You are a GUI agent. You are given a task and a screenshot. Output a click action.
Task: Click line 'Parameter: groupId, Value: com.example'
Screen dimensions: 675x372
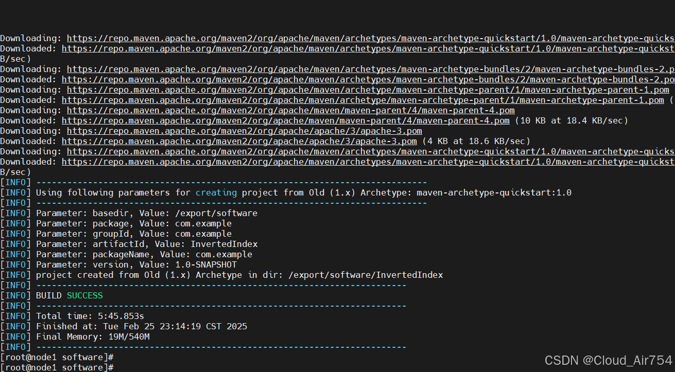[x=116, y=234]
